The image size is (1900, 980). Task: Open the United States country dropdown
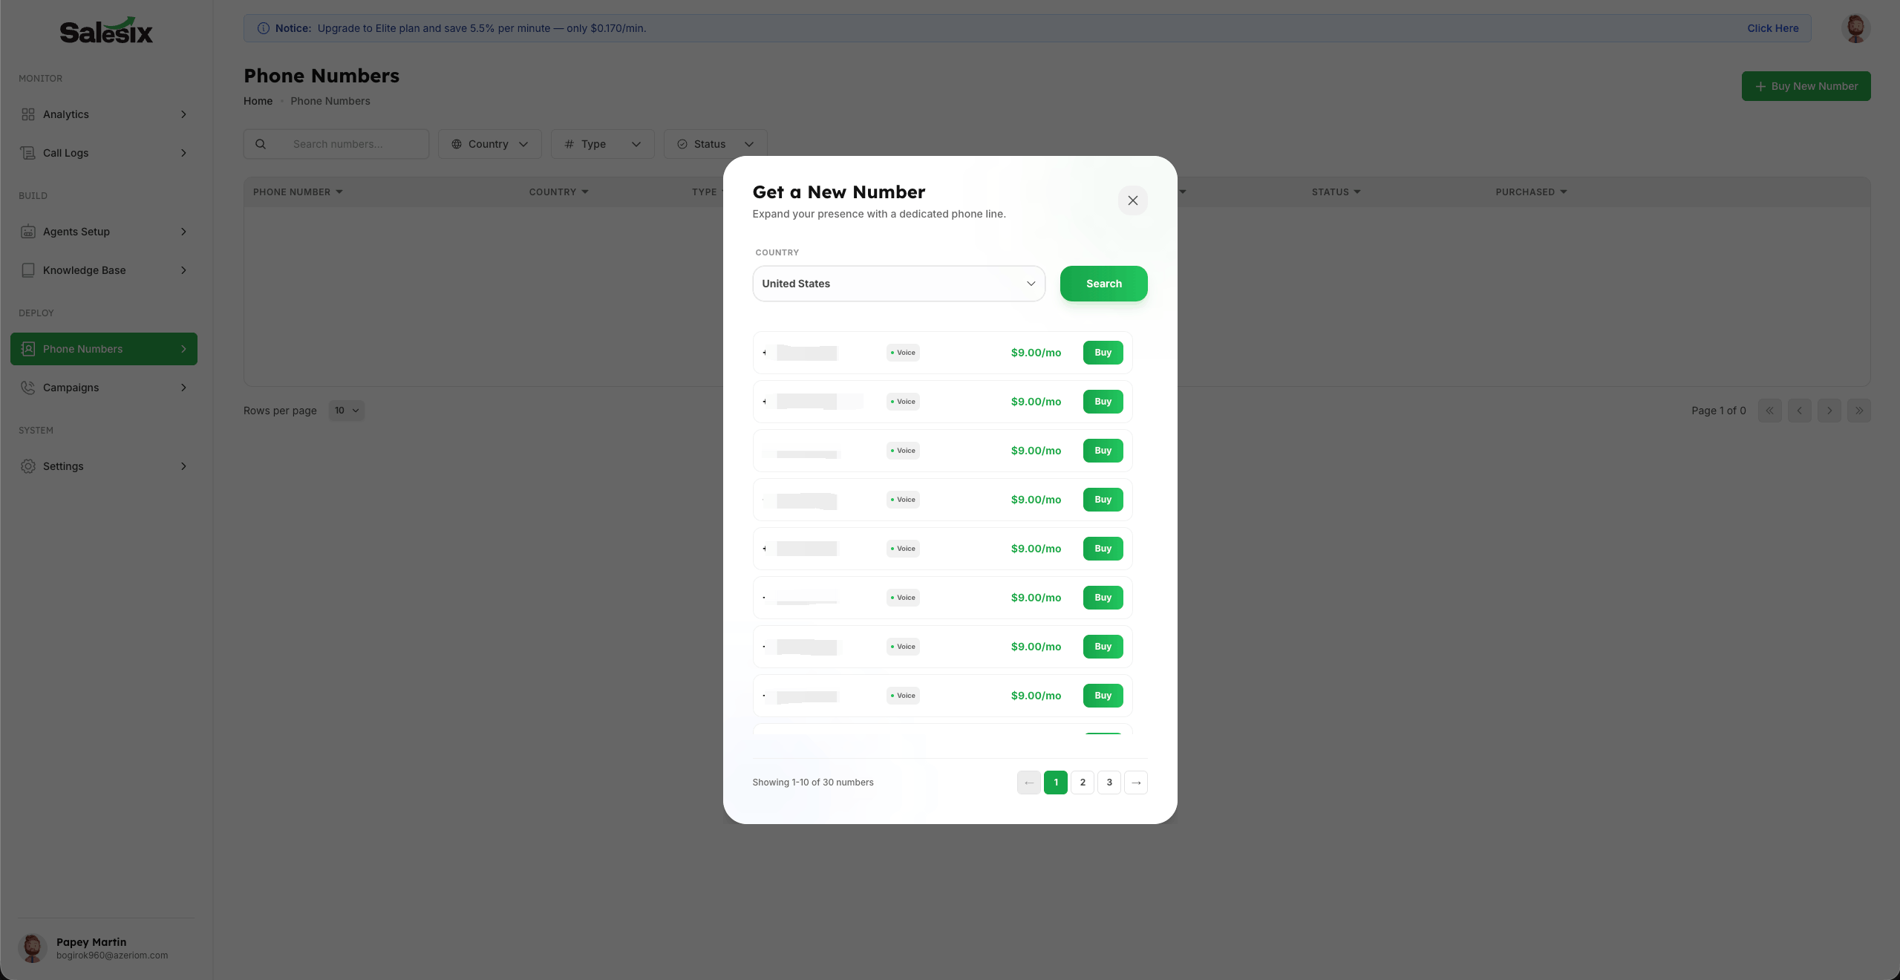[898, 284]
